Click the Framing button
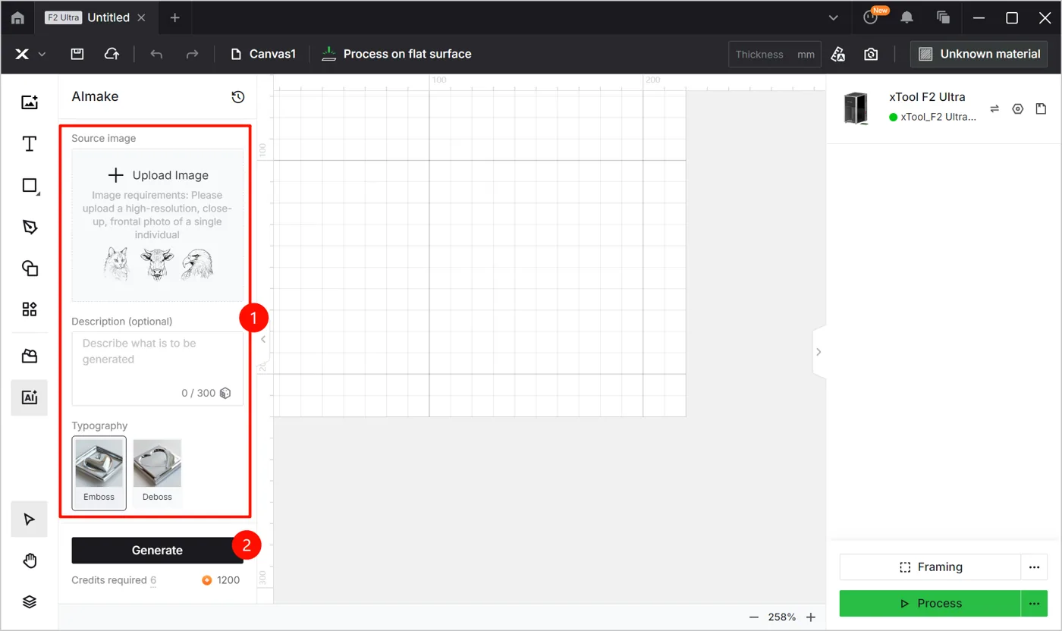This screenshot has width=1062, height=631. pyautogui.click(x=930, y=567)
